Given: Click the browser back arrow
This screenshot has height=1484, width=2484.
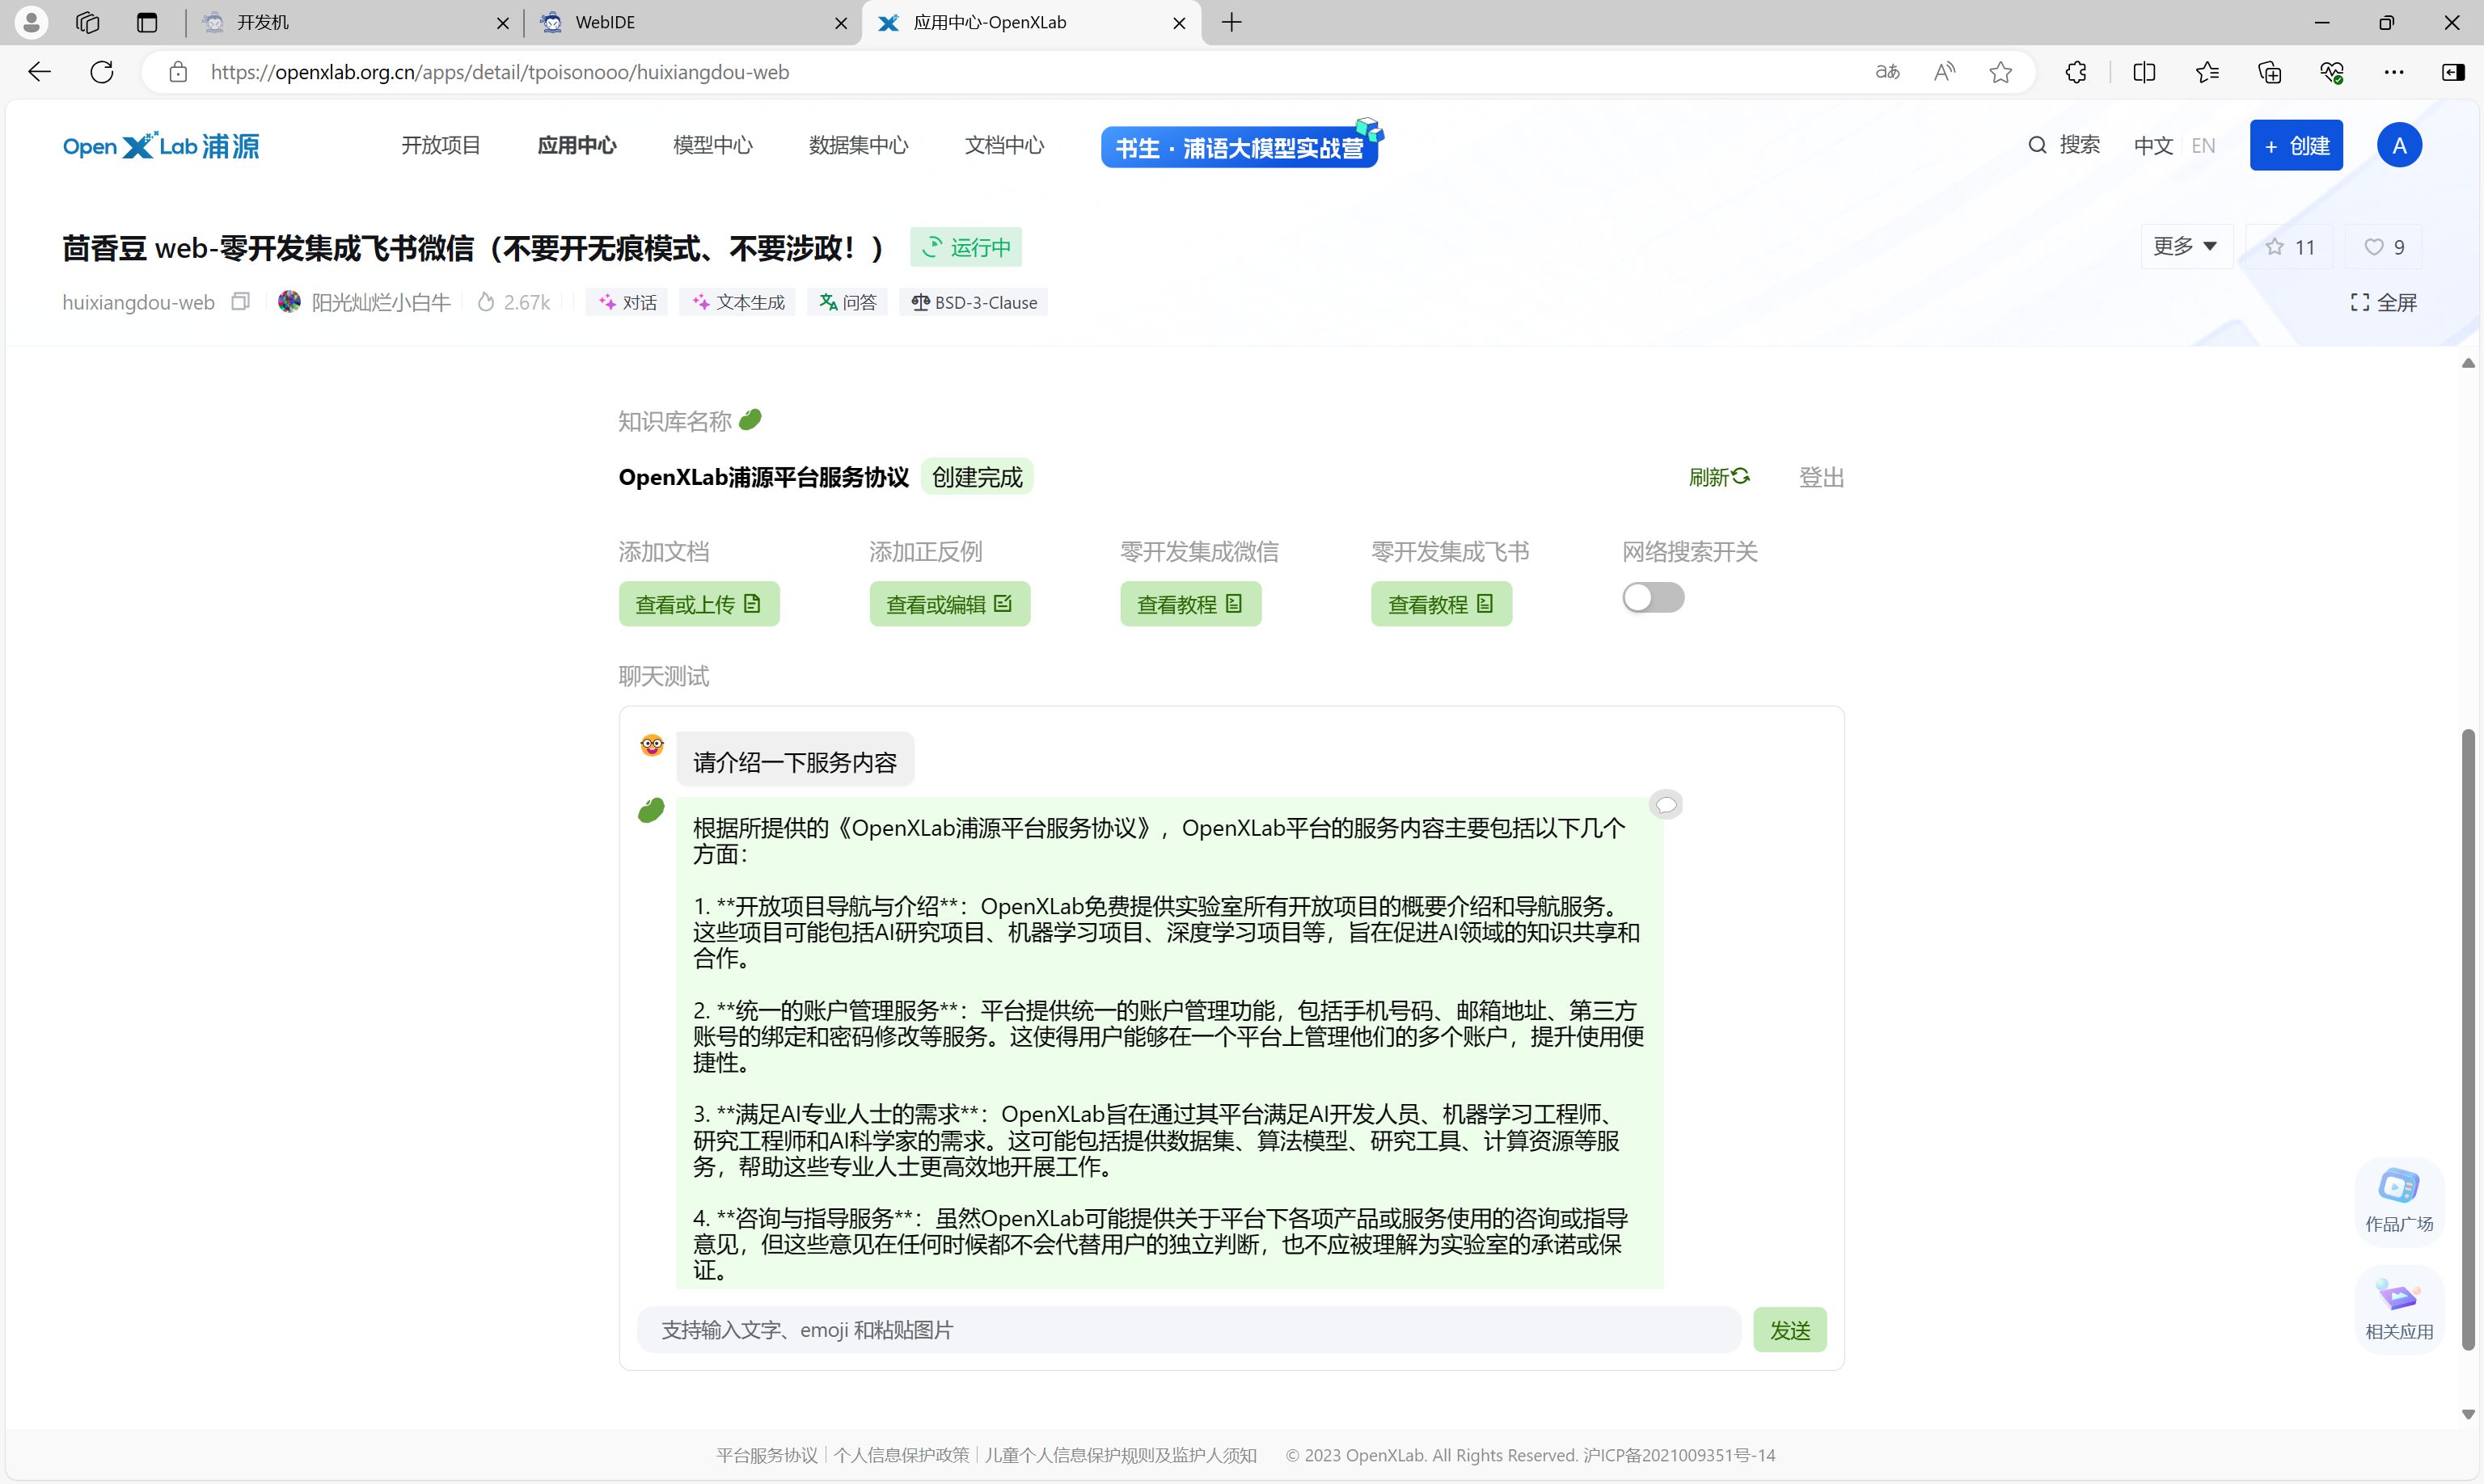Looking at the screenshot, I should tap(39, 72).
